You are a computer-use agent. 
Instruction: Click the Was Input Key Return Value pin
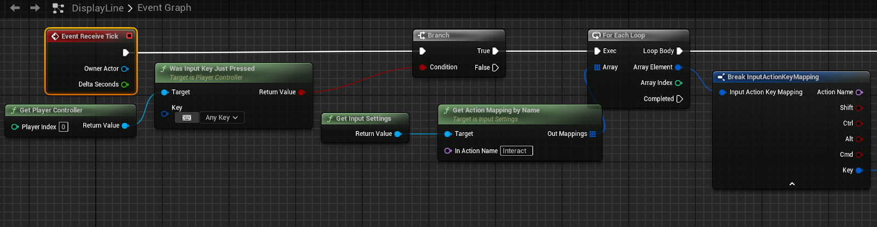[301, 92]
